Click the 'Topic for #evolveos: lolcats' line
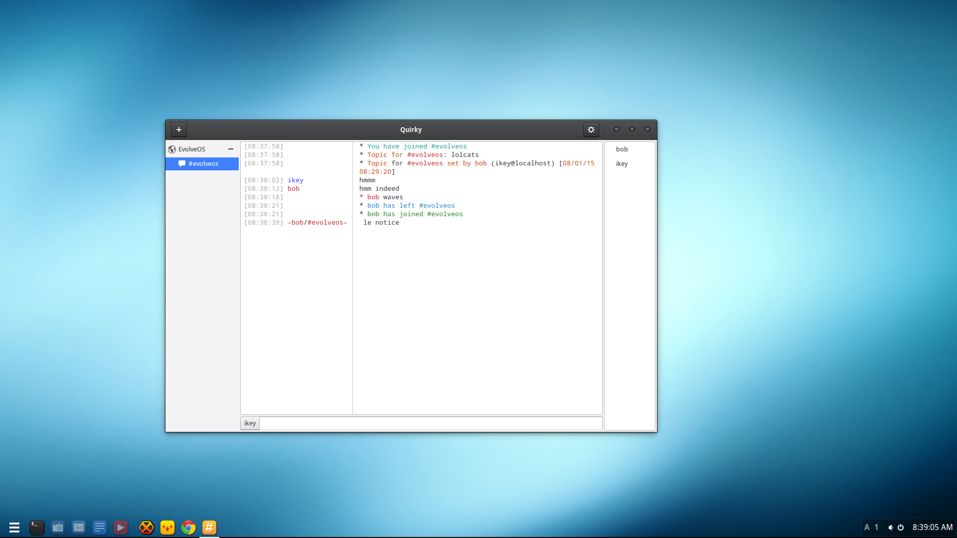The height and width of the screenshot is (538, 957). [419, 155]
